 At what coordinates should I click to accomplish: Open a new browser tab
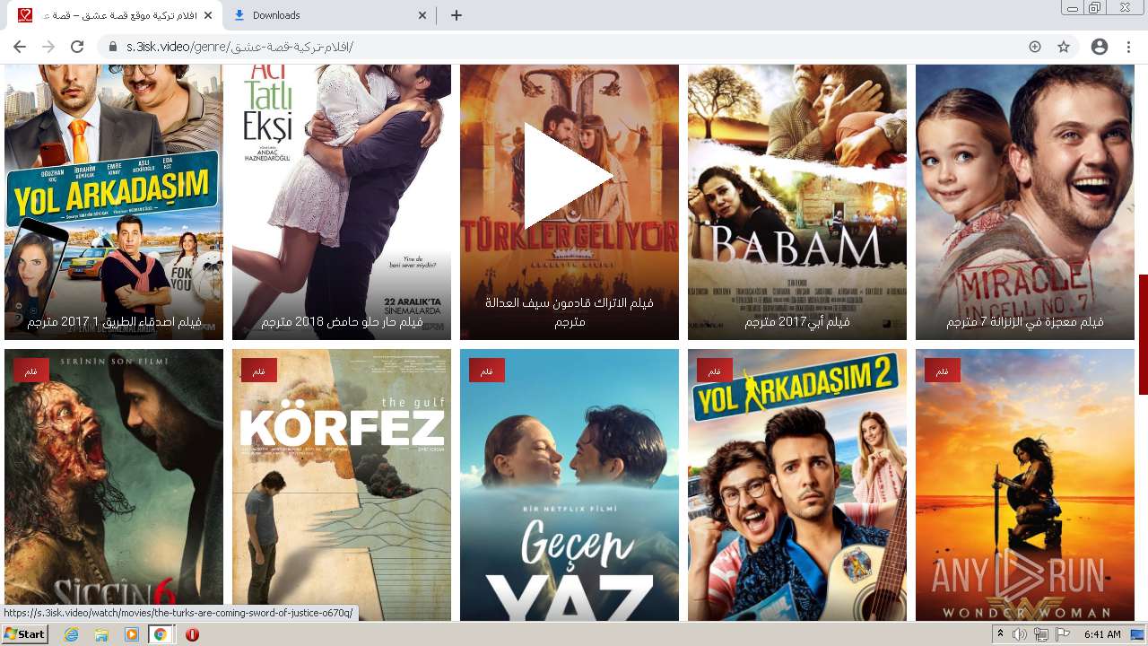[x=456, y=15]
